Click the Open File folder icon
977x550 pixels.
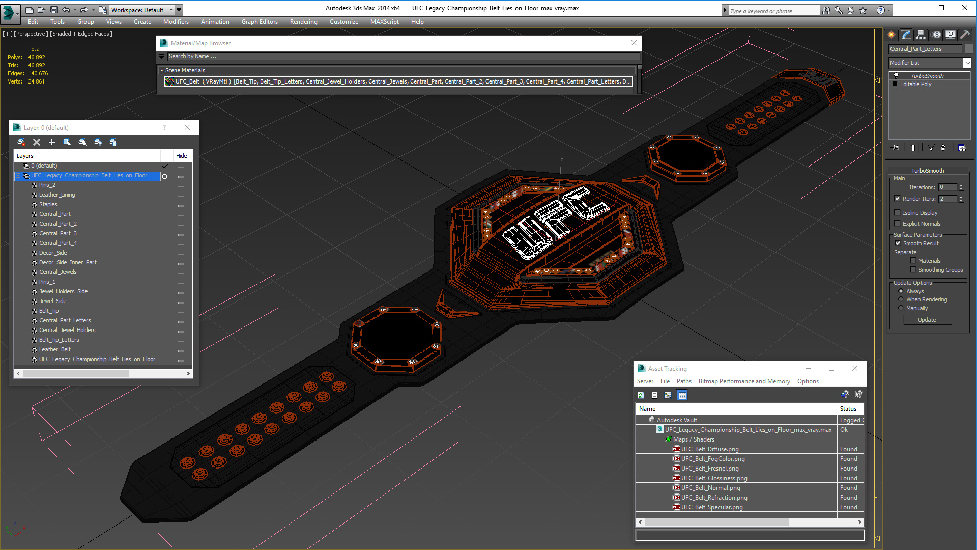[x=41, y=10]
